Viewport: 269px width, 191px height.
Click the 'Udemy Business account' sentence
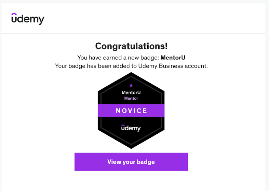173,66
